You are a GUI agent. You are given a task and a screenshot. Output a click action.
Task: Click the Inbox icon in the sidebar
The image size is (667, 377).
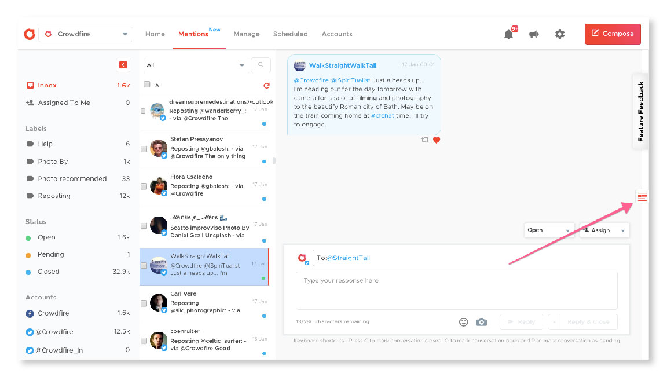(30, 86)
